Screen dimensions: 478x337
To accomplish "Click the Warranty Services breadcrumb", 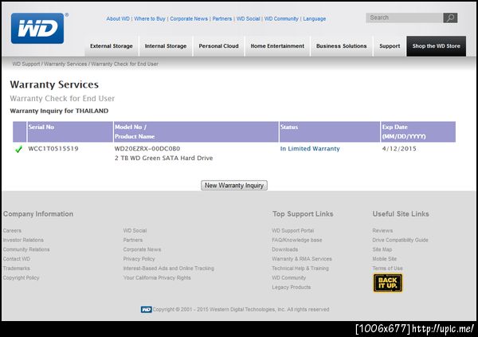I will pos(65,64).
